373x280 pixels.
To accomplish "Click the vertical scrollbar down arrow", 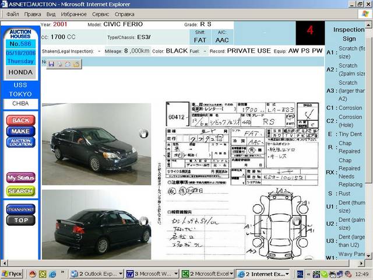I will pos(368,256).
